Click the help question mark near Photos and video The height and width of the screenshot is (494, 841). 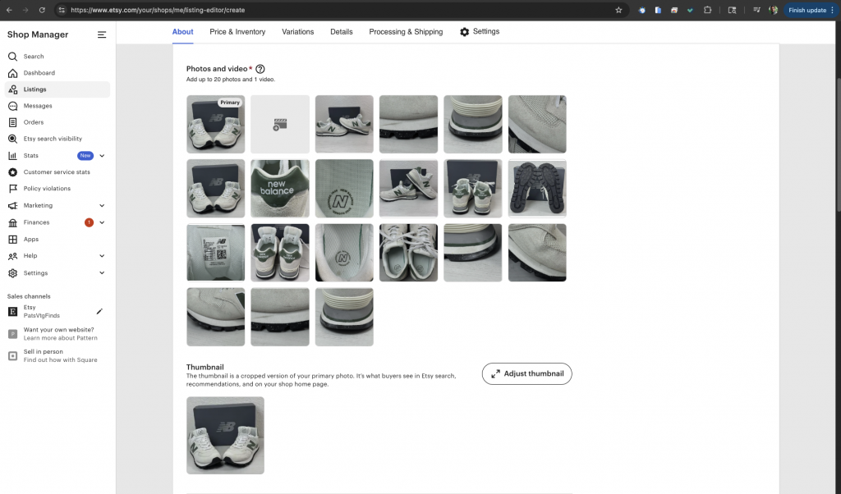tap(260, 69)
